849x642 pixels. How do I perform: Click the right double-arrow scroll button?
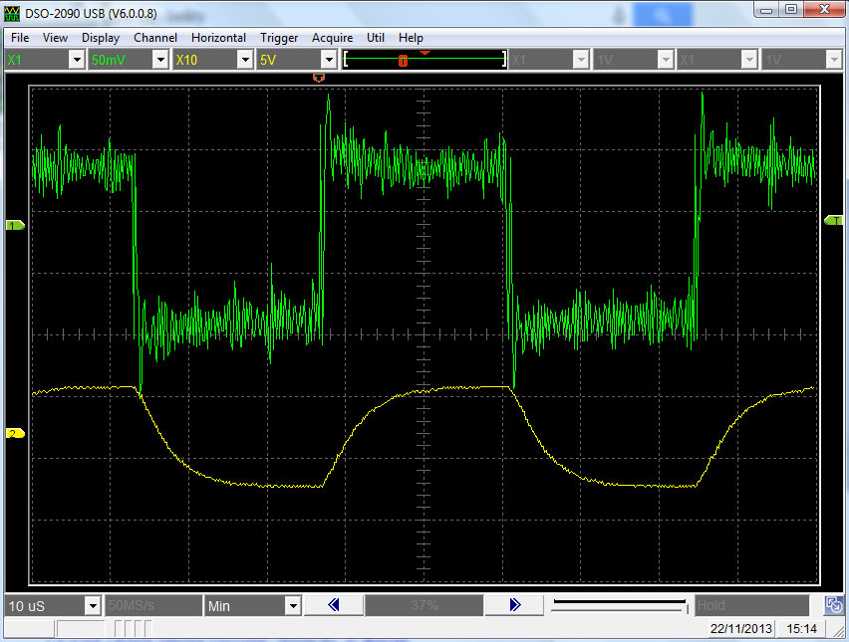[514, 605]
